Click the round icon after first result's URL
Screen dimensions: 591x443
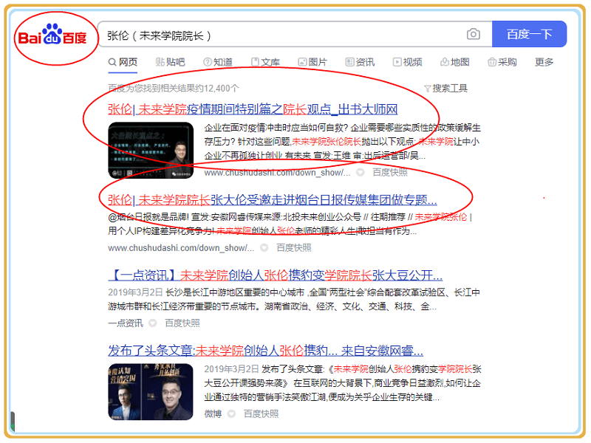pos(360,172)
